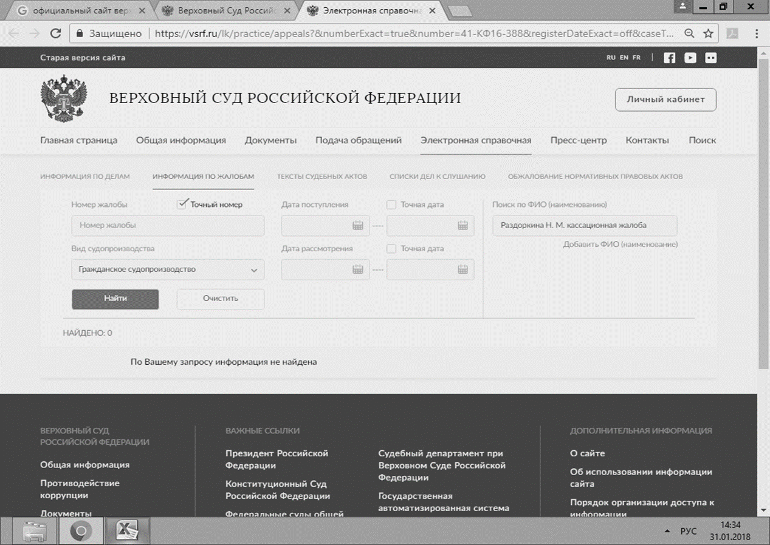Click the Поиск по ФИО input field
The height and width of the screenshot is (545, 770).
[x=585, y=225]
